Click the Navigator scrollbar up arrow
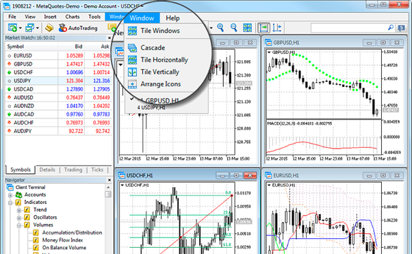412x254 pixels. 108,187
